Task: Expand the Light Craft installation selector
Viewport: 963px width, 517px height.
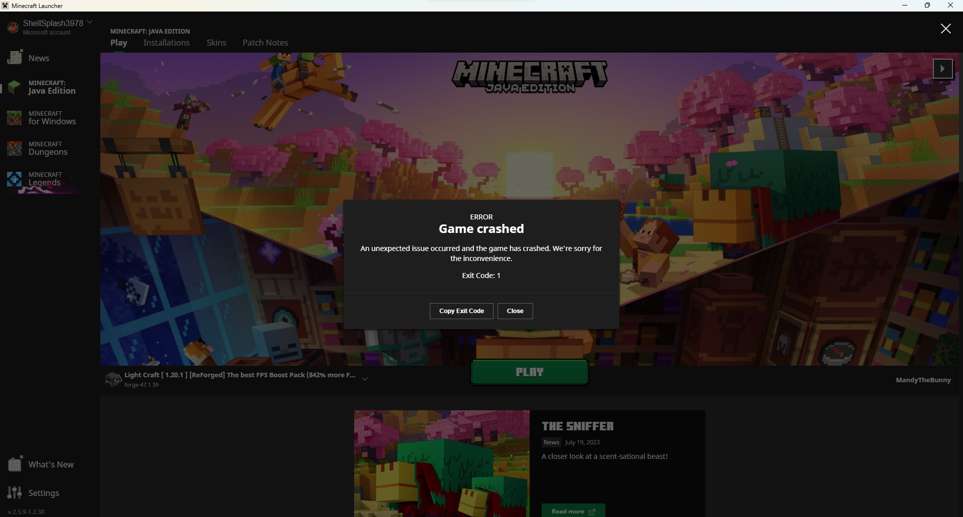Action: point(365,379)
